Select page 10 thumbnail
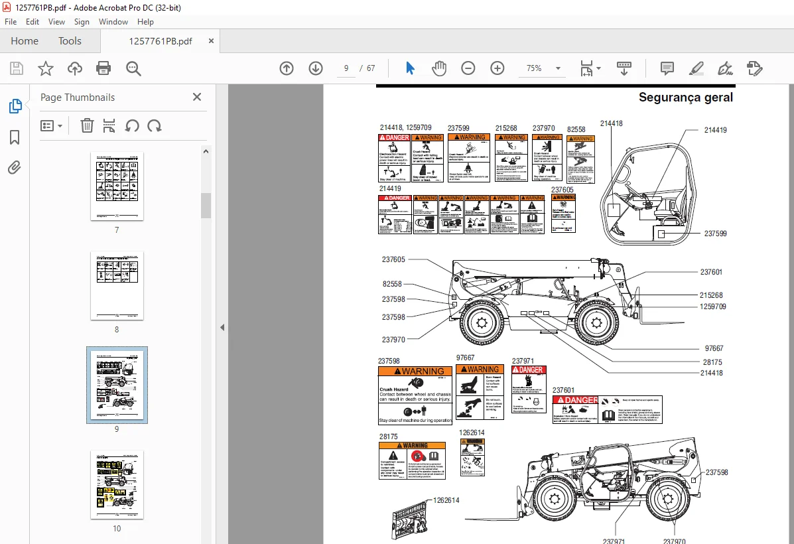This screenshot has width=794, height=544. [x=117, y=485]
